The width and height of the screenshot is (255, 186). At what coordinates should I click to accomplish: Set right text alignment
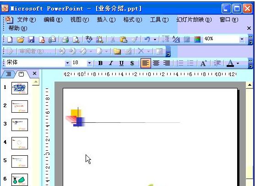(x=167, y=63)
